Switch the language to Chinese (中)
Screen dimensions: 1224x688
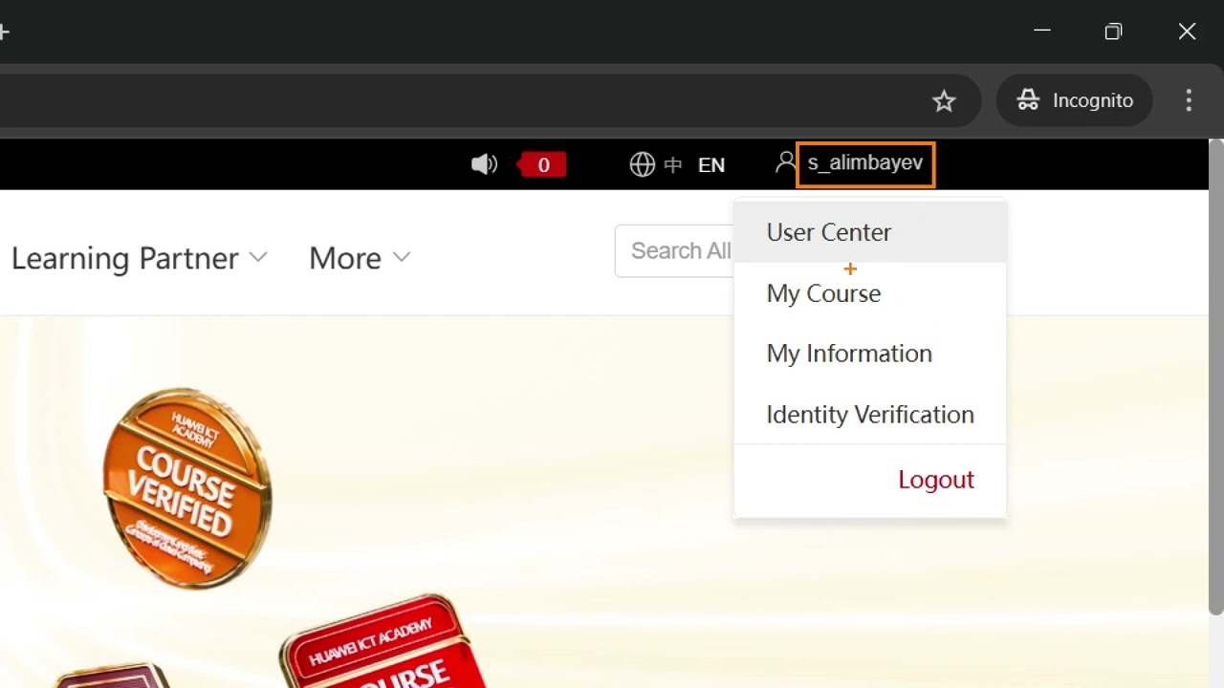click(673, 165)
